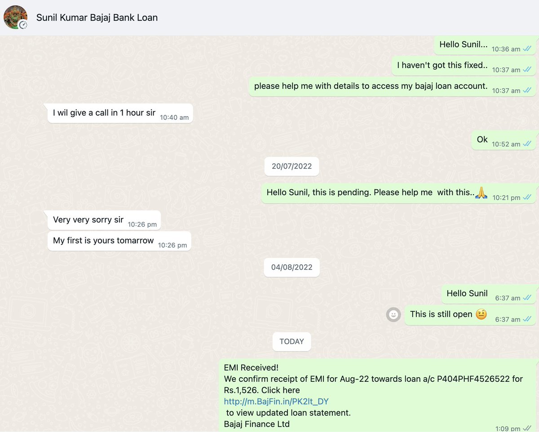Screen dimensions: 539x432
Task: Click "My first is yours tomarrow" message
Action: (x=119, y=241)
